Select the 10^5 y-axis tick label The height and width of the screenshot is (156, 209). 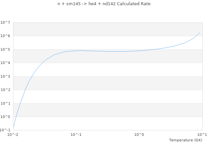5,50
